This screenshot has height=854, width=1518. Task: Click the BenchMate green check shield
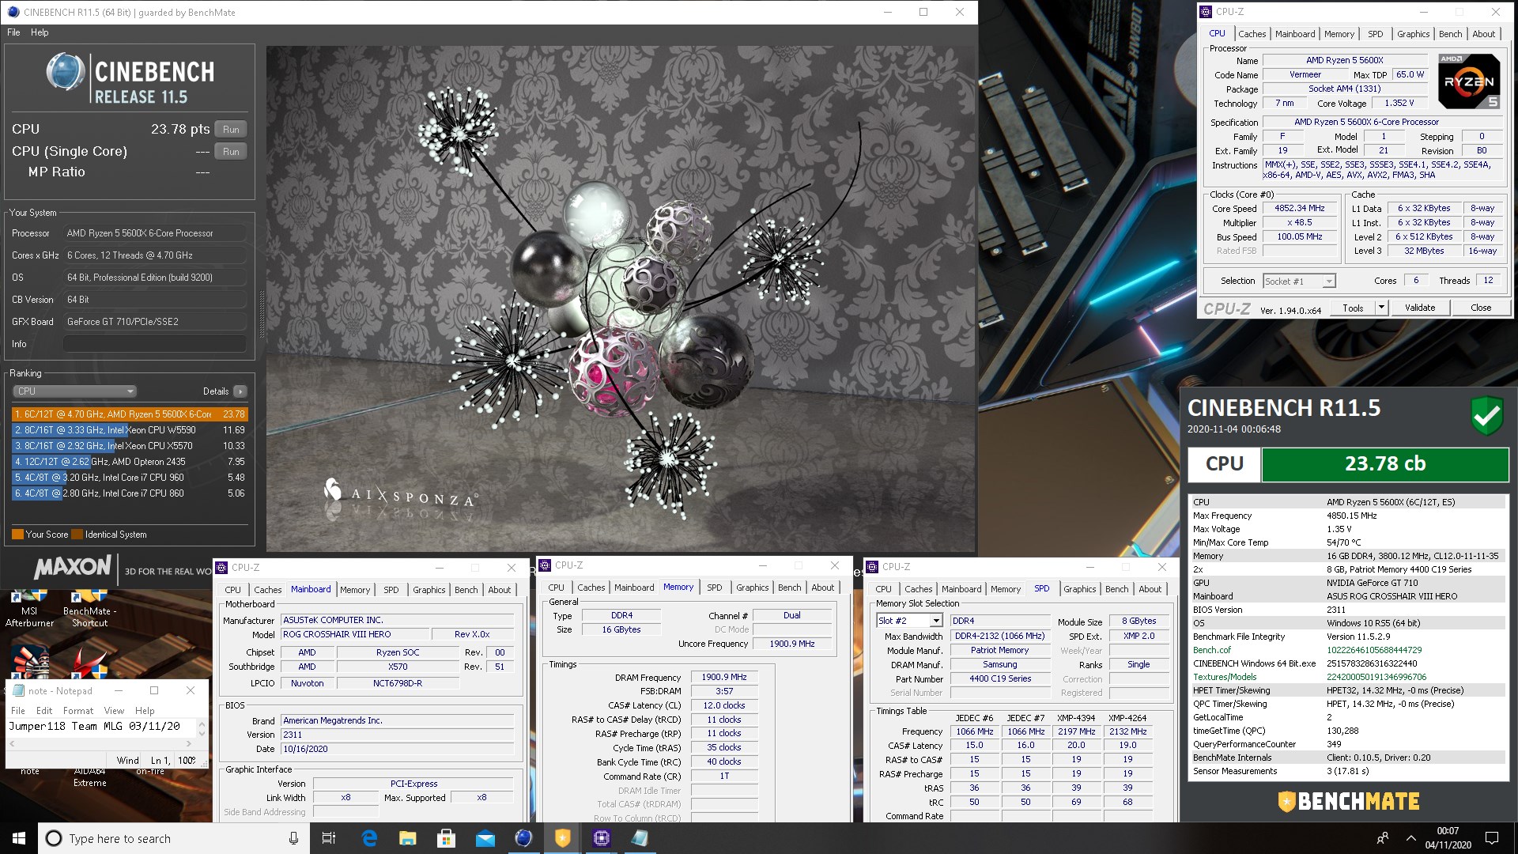click(x=1487, y=415)
